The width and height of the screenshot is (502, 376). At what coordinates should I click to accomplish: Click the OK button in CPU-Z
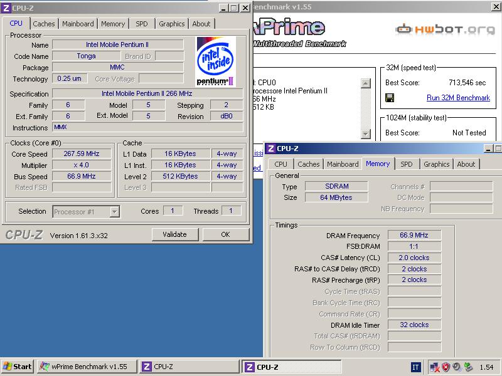tap(226, 234)
